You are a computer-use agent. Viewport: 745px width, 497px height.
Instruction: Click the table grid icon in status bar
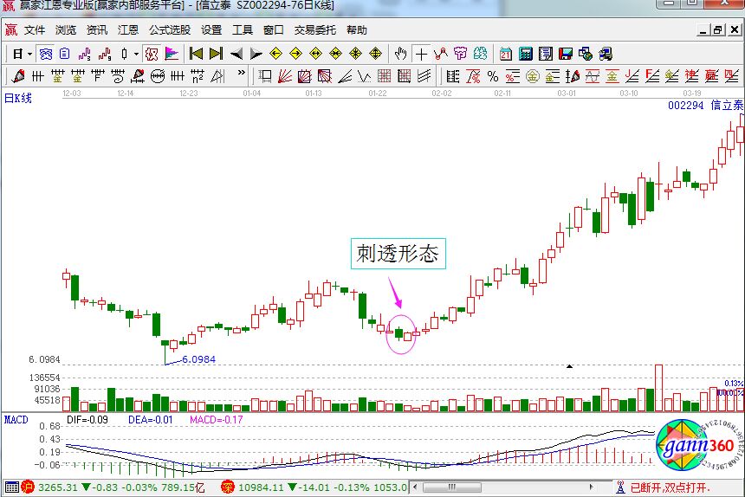pos(10,487)
